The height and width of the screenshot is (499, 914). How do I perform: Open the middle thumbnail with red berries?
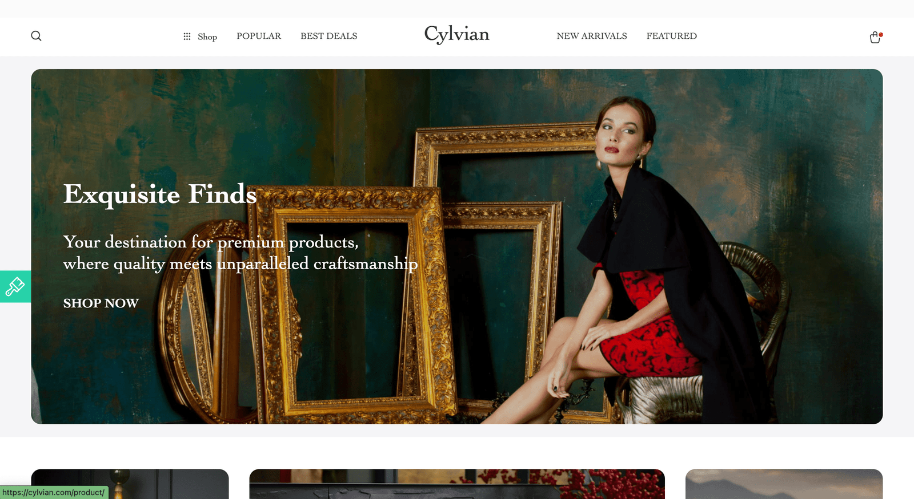point(457,484)
